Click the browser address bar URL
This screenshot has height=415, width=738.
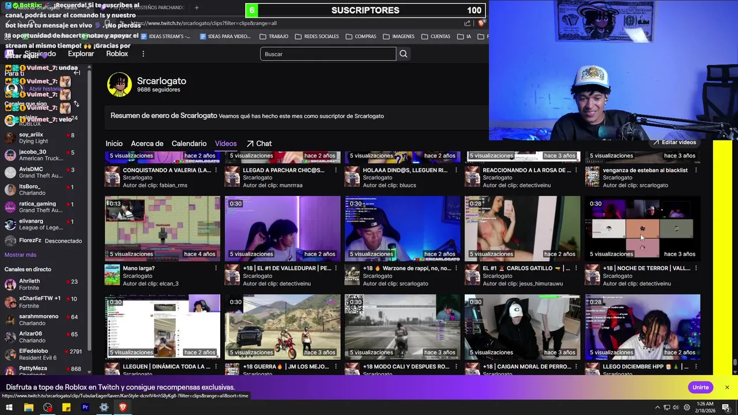pyautogui.click(x=204, y=24)
